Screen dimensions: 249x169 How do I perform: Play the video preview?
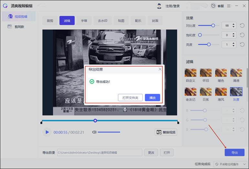(47, 132)
